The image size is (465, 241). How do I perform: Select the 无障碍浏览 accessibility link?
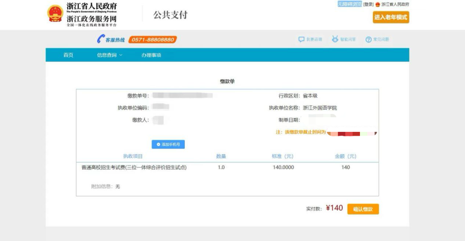(349, 4)
